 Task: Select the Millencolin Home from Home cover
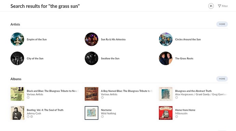[166, 113]
